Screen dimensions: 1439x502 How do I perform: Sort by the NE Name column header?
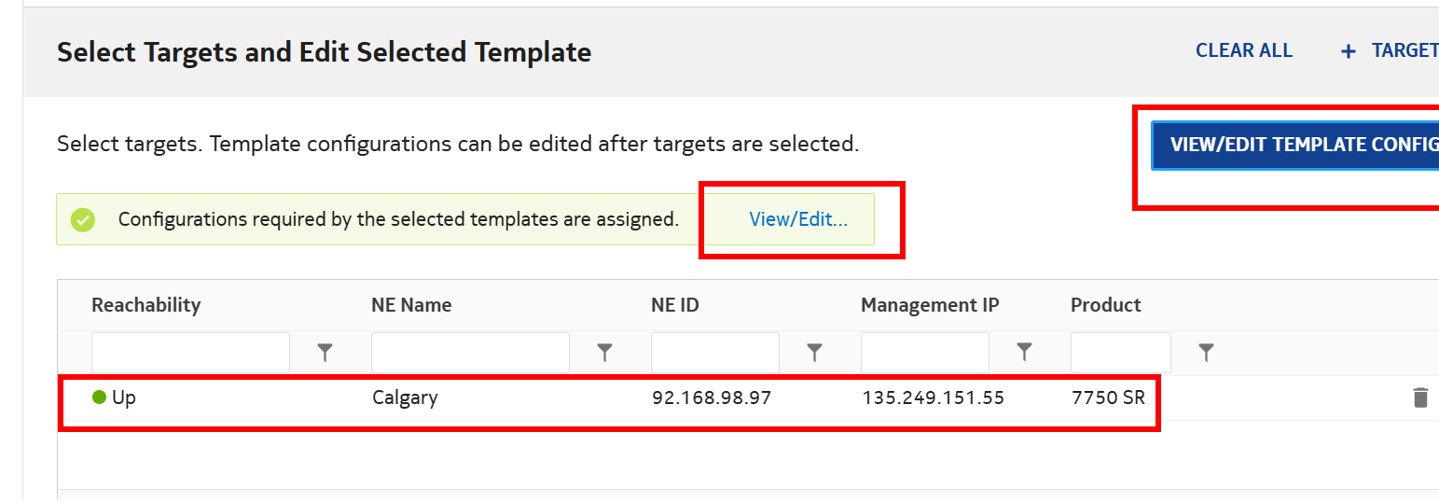pyautogui.click(x=411, y=305)
